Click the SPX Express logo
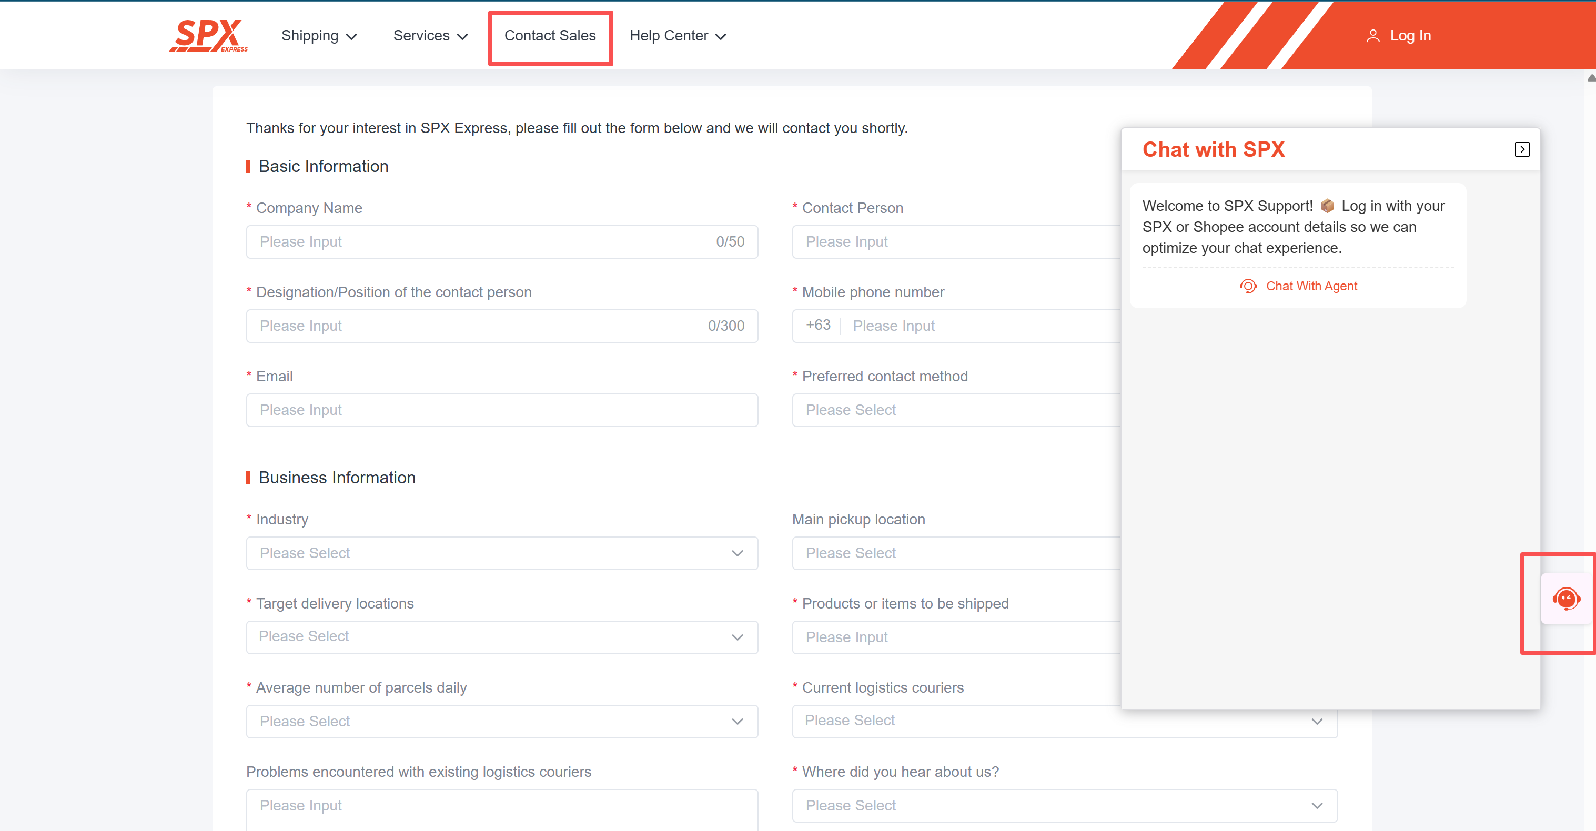Screen dimensions: 1596x831 click(x=208, y=35)
